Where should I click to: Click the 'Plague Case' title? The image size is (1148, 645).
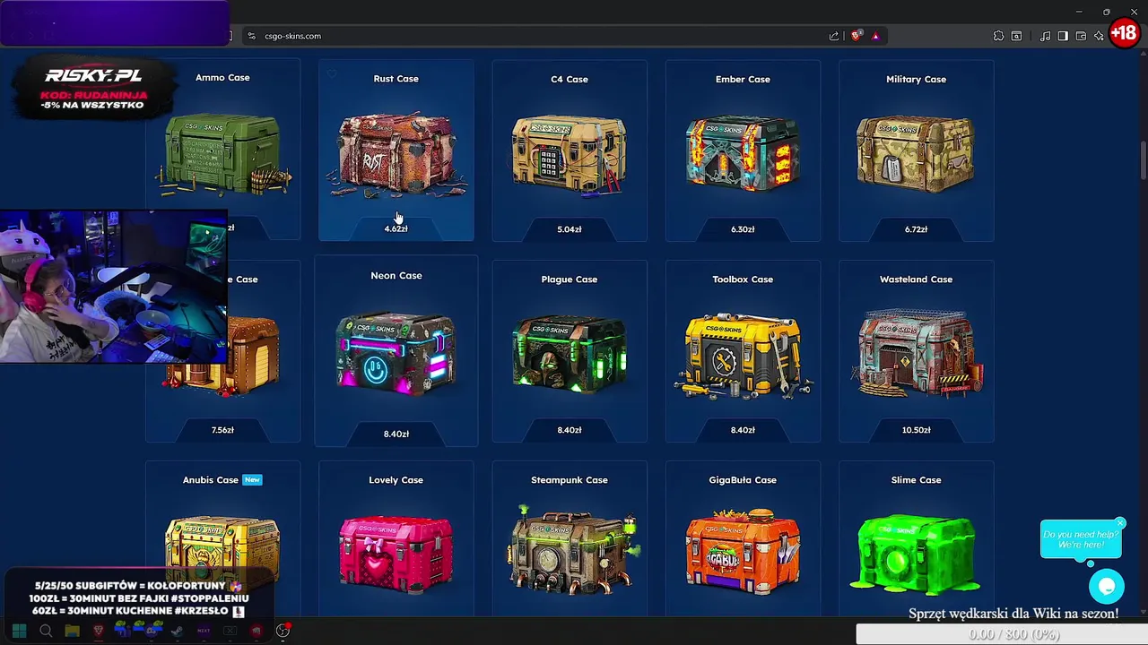coord(570,279)
